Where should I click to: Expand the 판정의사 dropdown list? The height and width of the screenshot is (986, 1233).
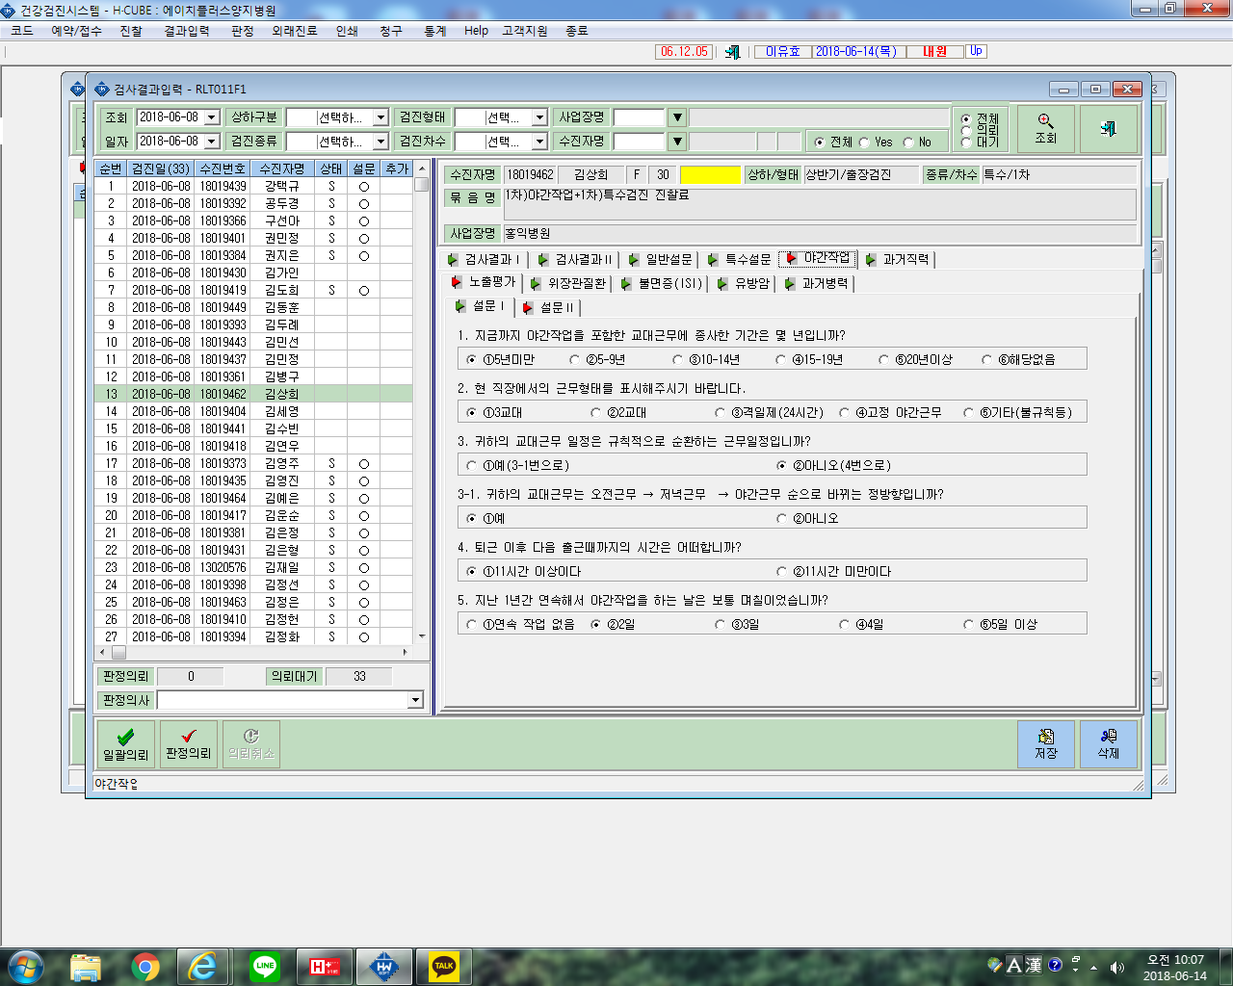pyautogui.click(x=415, y=700)
